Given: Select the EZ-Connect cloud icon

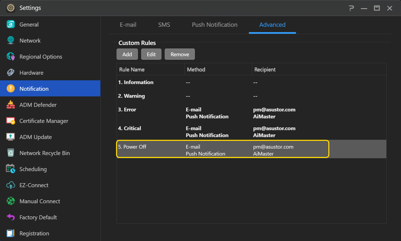Looking at the screenshot, I should pyautogui.click(x=11, y=185).
